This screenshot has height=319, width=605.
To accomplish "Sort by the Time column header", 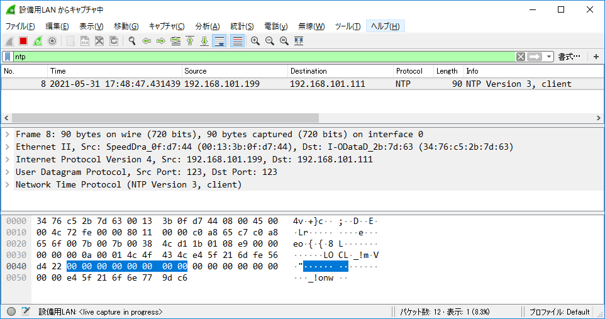I will pyautogui.click(x=114, y=71).
